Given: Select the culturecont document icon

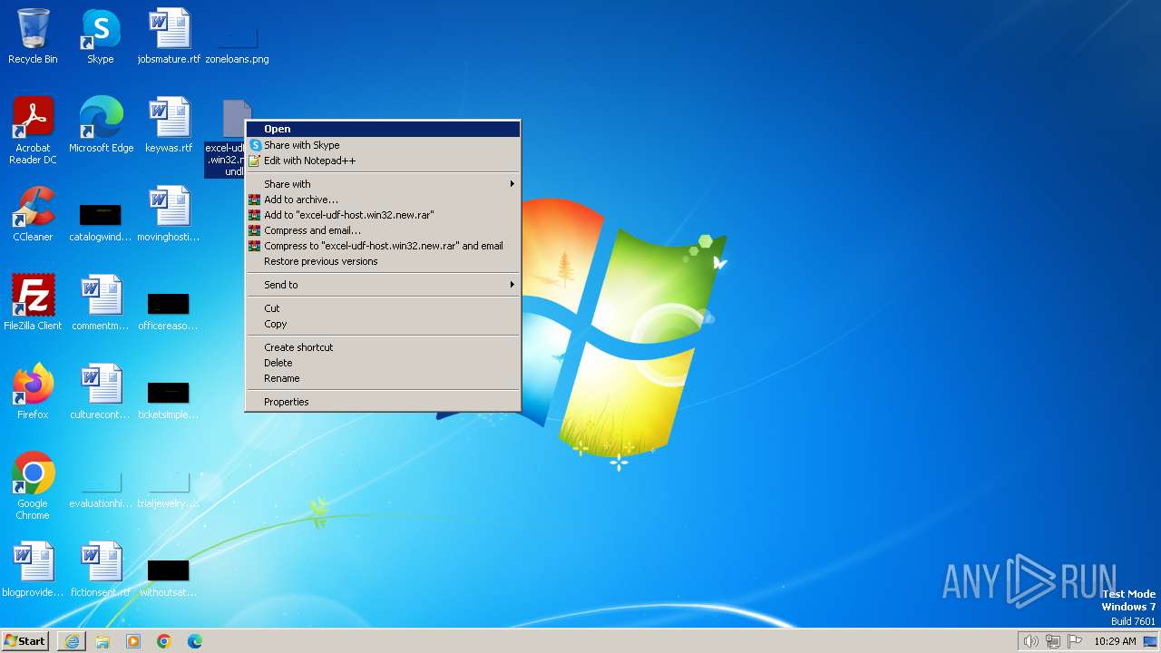Looking at the screenshot, I should tap(101, 392).
